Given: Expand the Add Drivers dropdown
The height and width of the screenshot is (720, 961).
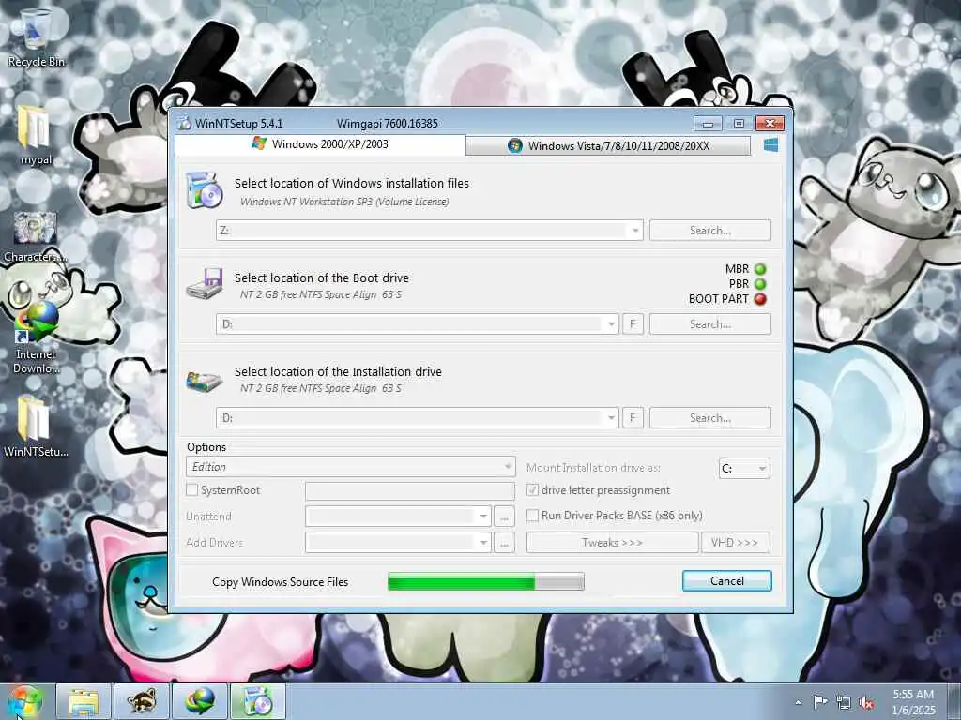Looking at the screenshot, I should (x=483, y=543).
